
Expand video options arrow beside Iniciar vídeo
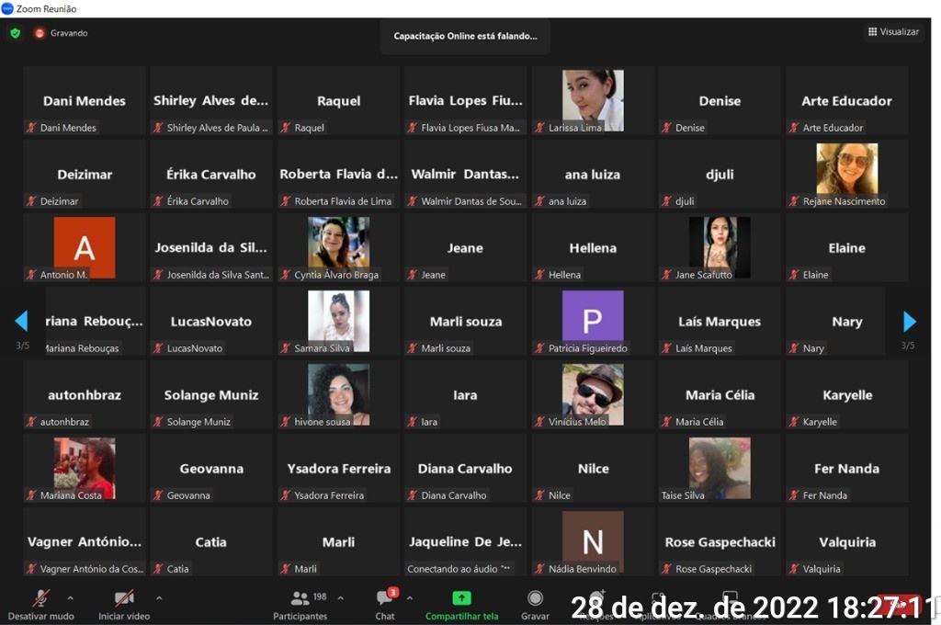pyautogui.click(x=159, y=598)
